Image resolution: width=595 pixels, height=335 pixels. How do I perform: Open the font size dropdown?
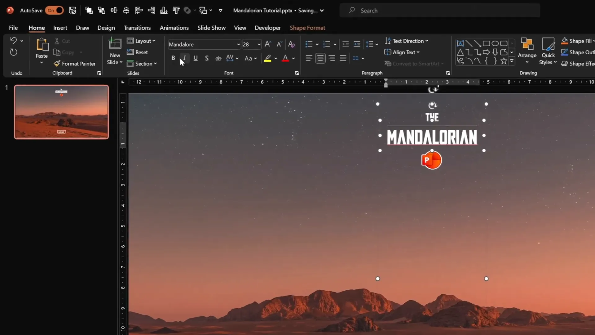tap(259, 44)
